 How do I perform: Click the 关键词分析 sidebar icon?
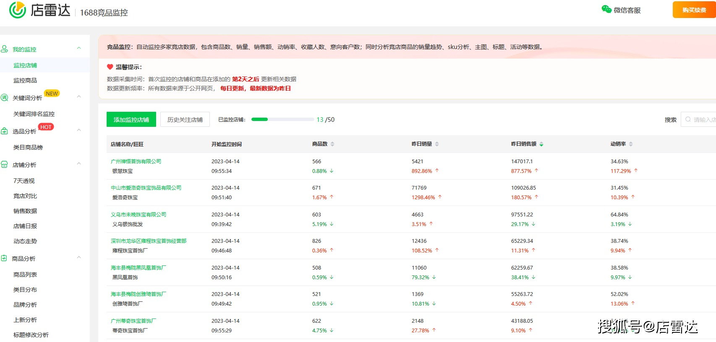click(4, 98)
